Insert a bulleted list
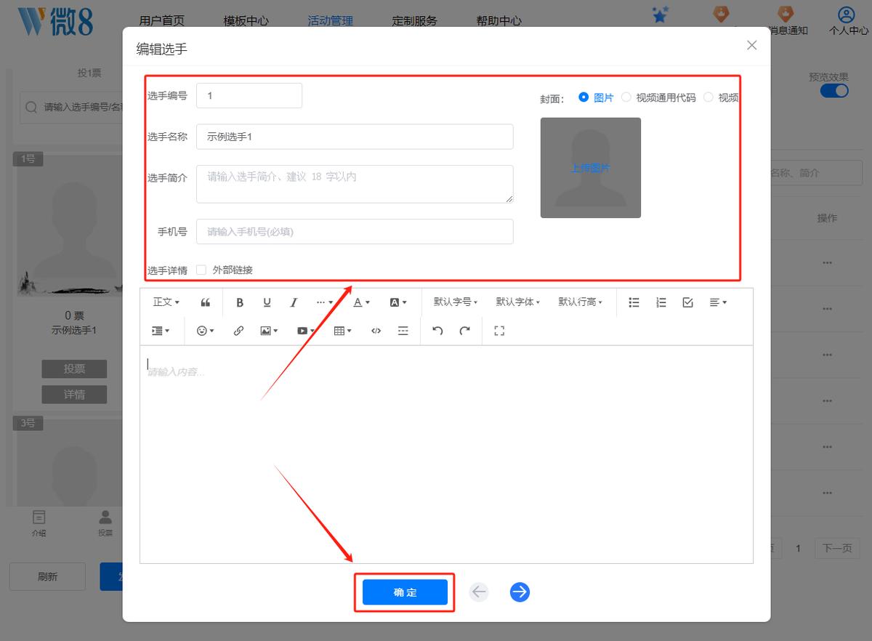872x641 pixels. (634, 302)
